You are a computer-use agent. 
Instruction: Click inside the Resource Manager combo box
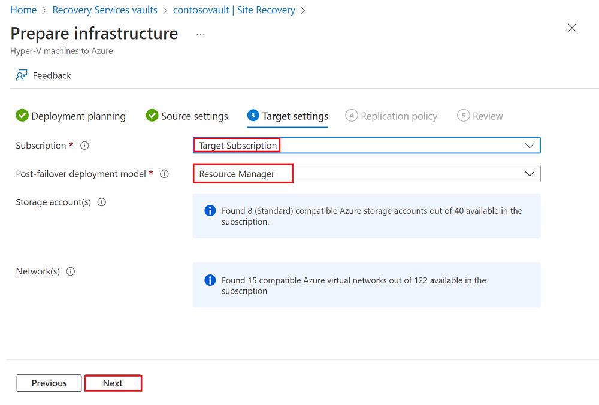pos(243,173)
